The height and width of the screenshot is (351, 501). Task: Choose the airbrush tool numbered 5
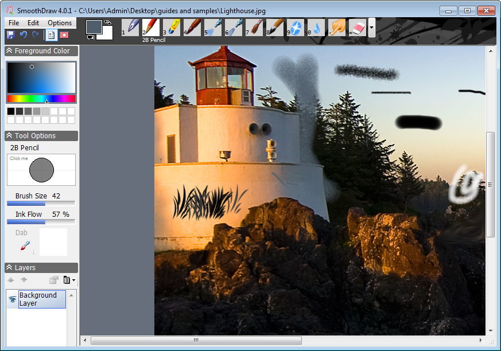(213, 28)
